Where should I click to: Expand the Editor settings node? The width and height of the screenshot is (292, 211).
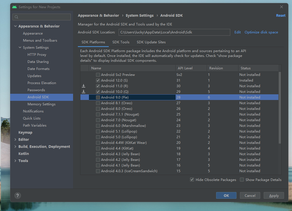click(16, 140)
